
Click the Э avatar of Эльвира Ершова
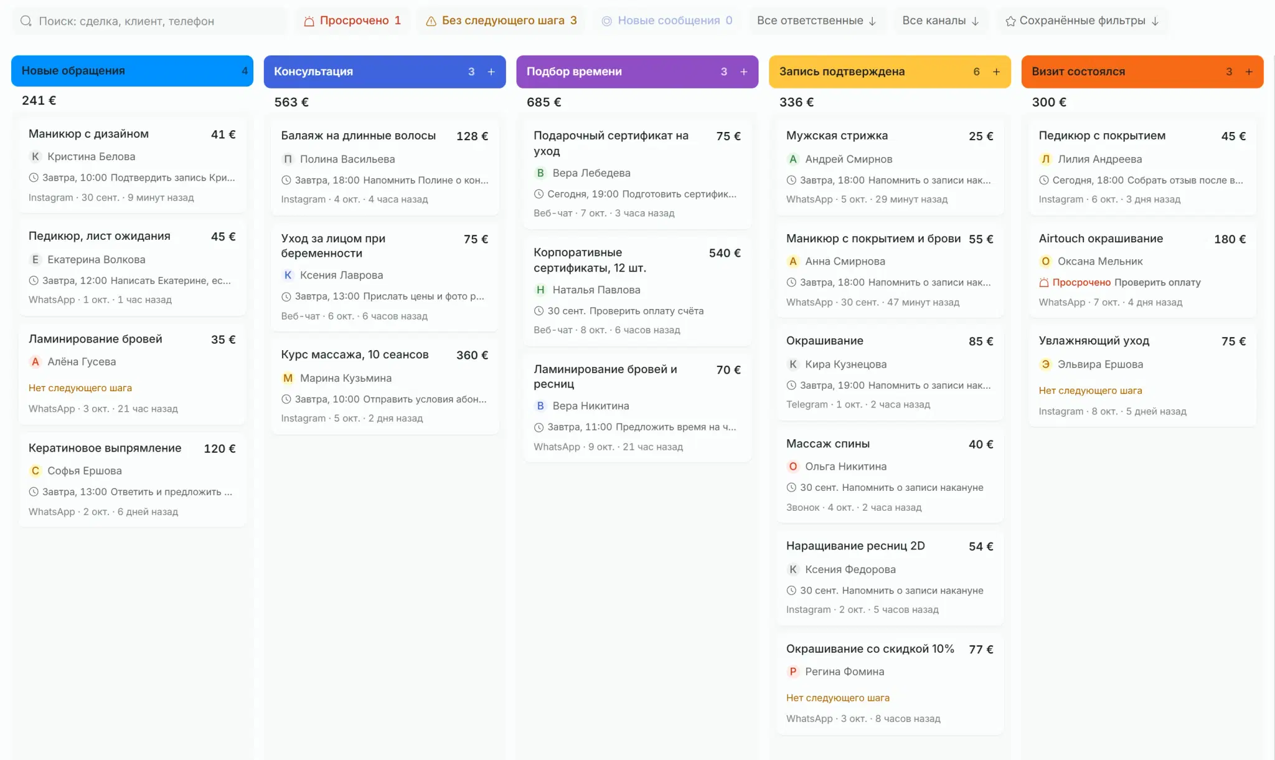pyautogui.click(x=1046, y=364)
